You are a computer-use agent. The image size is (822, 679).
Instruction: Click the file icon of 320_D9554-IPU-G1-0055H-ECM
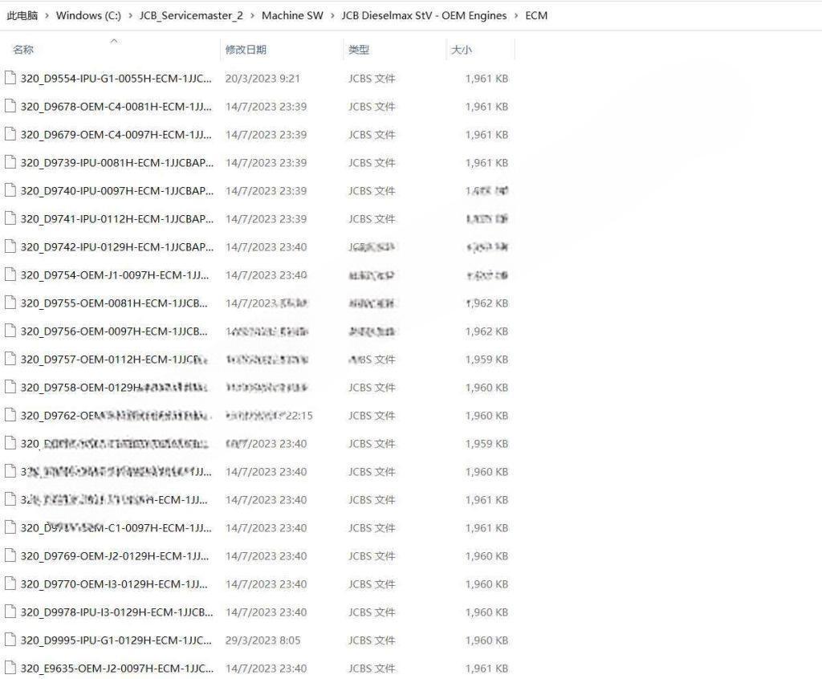pyautogui.click(x=11, y=78)
